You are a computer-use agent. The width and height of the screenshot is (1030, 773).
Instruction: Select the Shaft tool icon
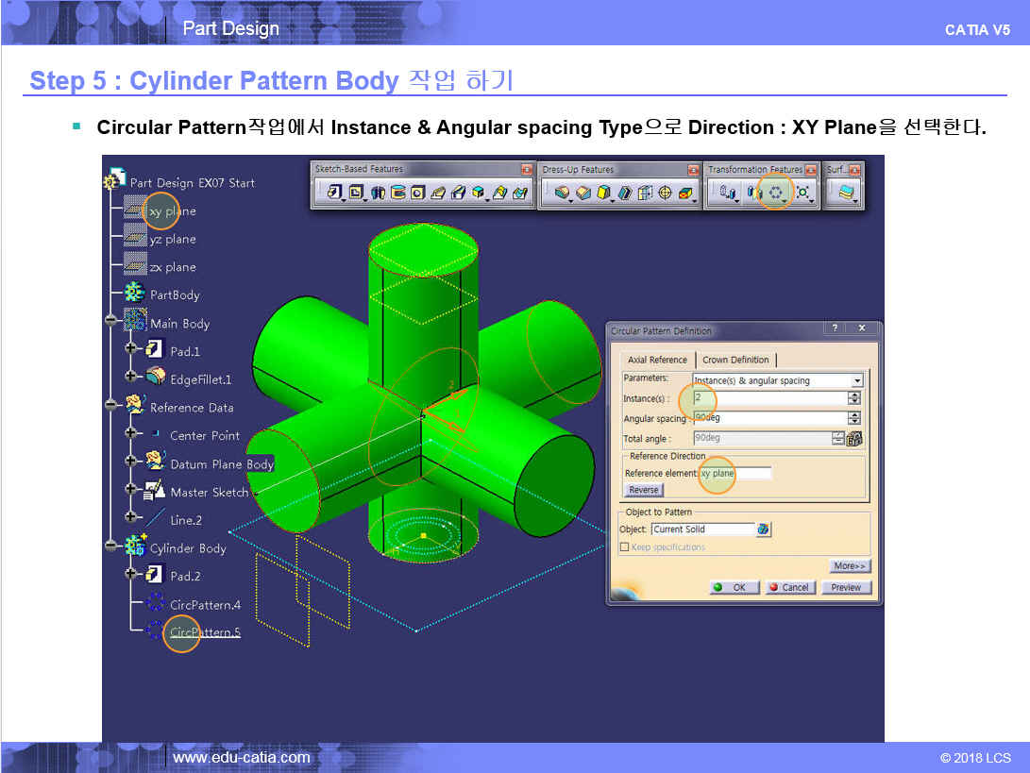[377, 193]
